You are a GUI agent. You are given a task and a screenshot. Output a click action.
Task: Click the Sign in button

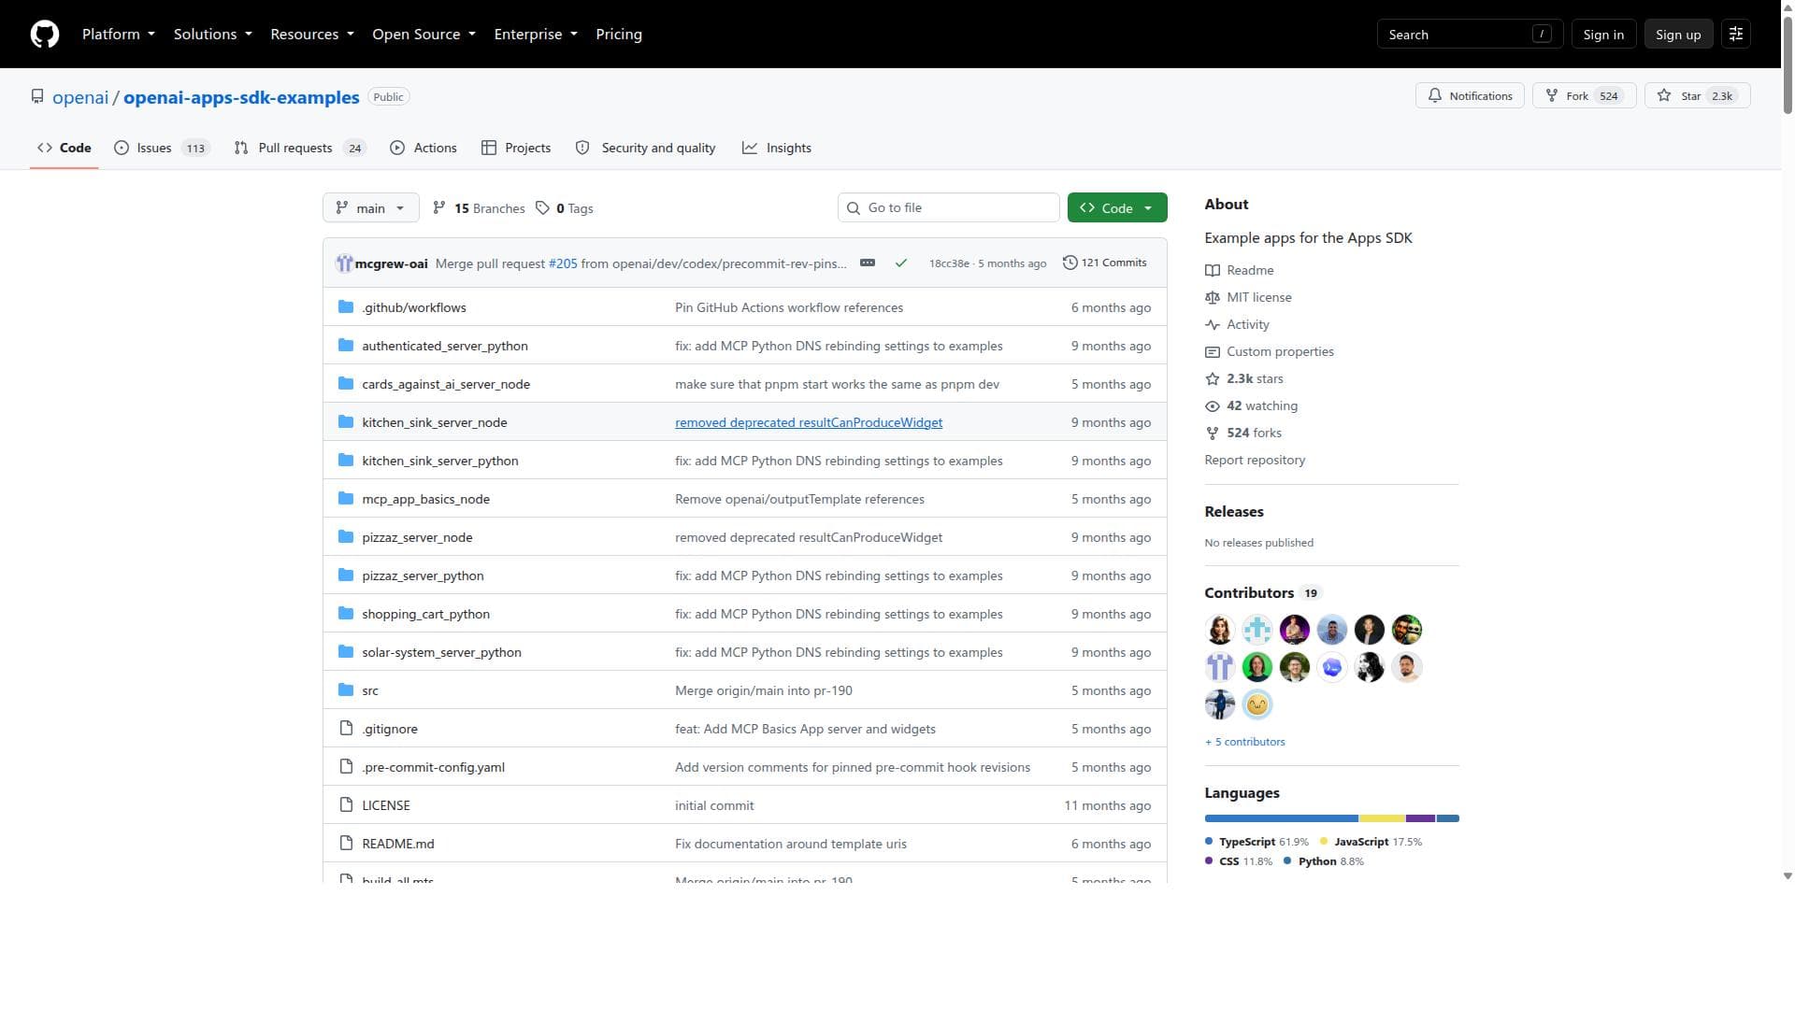[x=1603, y=35]
